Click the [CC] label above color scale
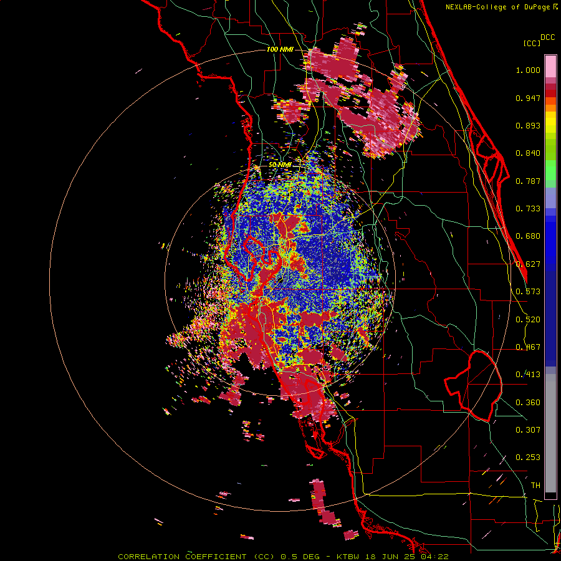561x561 pixels. pyautogui.click(x=532, y=43)
